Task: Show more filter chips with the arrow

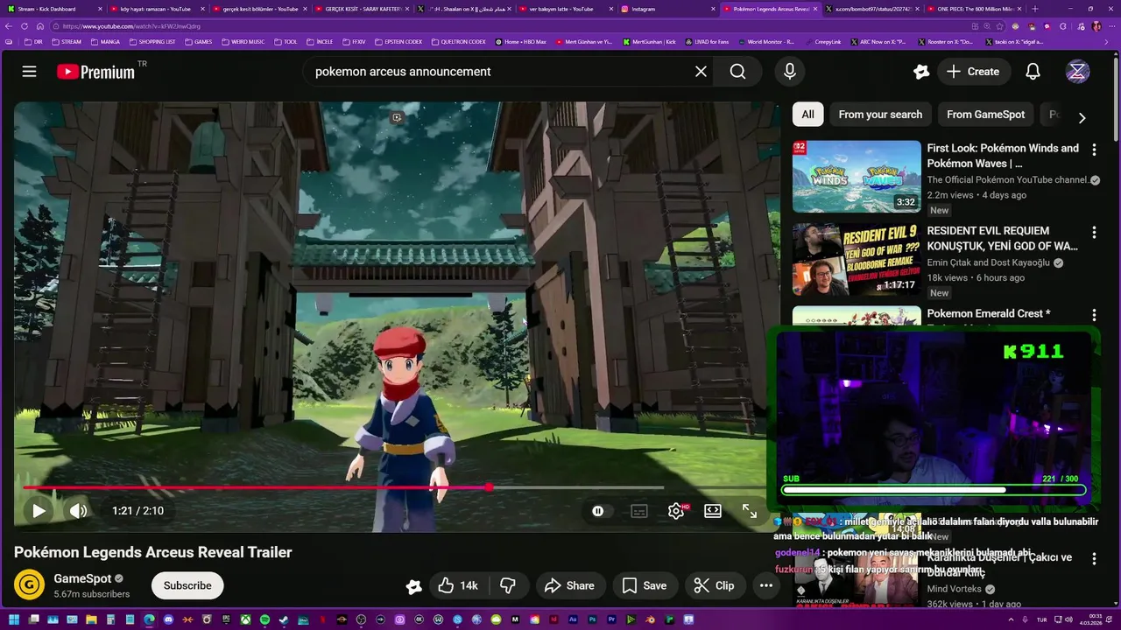Action: coord(1082,117)
